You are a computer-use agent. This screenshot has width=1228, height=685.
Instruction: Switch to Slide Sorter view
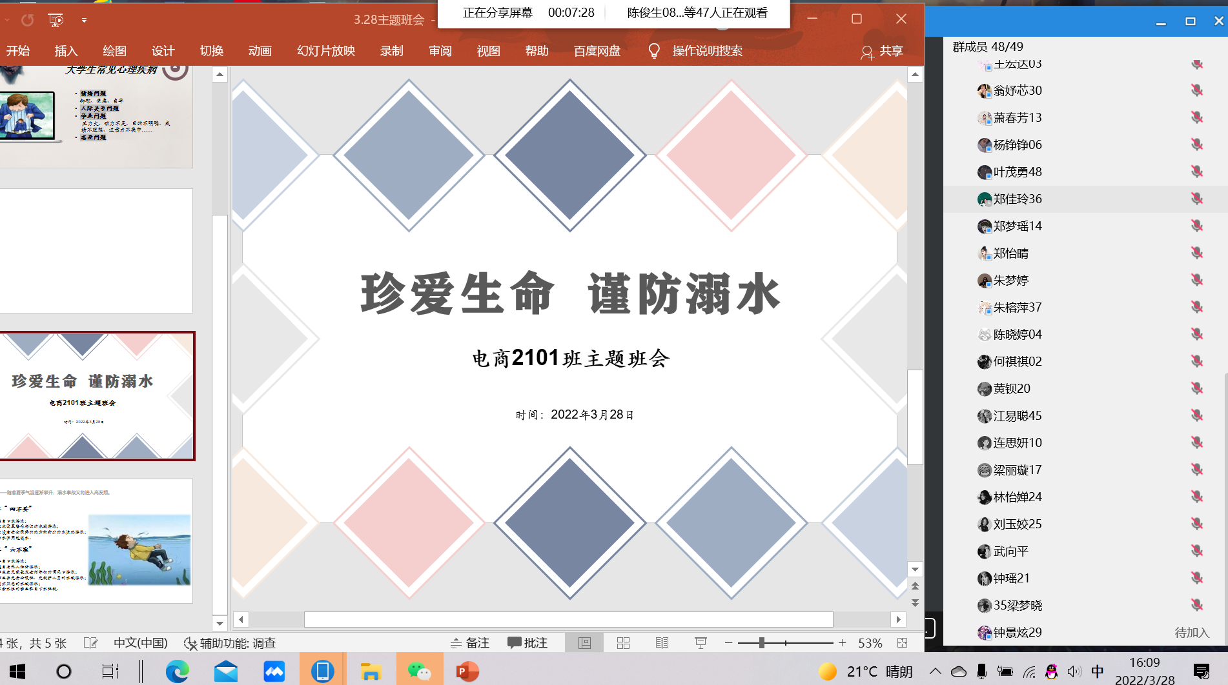point(623,643)
